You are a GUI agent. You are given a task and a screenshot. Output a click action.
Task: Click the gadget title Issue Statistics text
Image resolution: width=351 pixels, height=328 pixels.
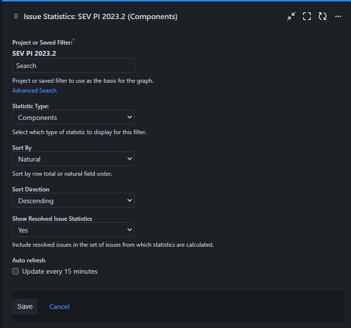pos(100,17)
